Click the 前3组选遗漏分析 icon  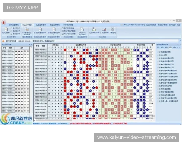pos(40,30)
